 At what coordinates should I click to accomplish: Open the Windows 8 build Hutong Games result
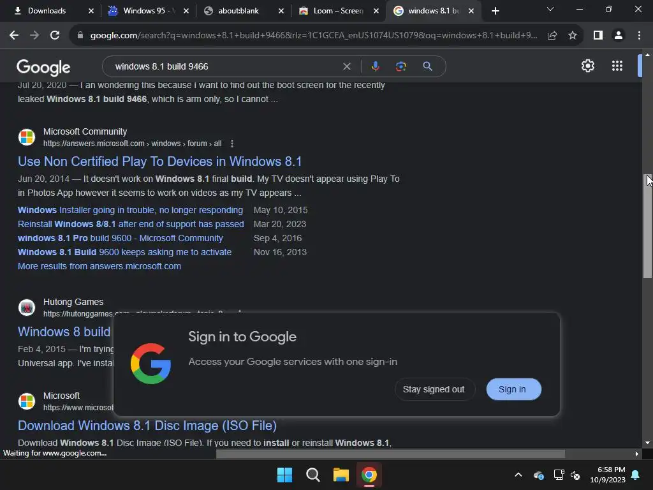tap(64, 332)
